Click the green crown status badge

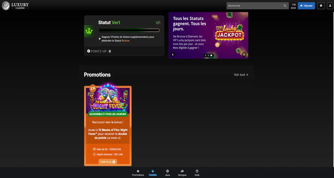(x=89, y=31)
